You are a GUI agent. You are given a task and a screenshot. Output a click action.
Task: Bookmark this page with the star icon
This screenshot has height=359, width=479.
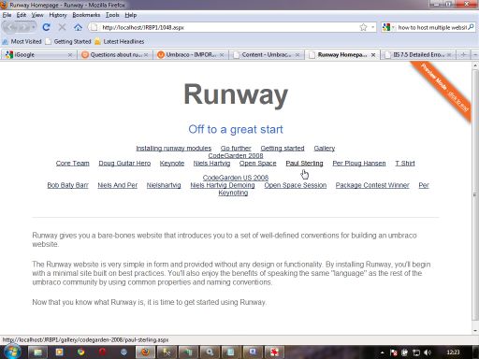coord(363,27)
